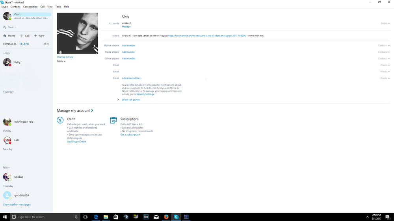Click the Subscriptions calendar icon

coord(113,120)
